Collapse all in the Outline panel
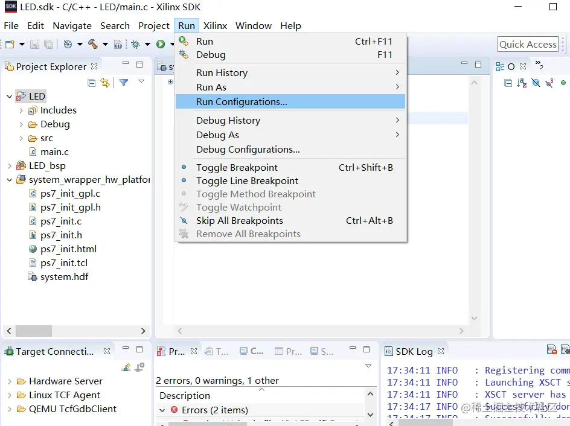 508,83
